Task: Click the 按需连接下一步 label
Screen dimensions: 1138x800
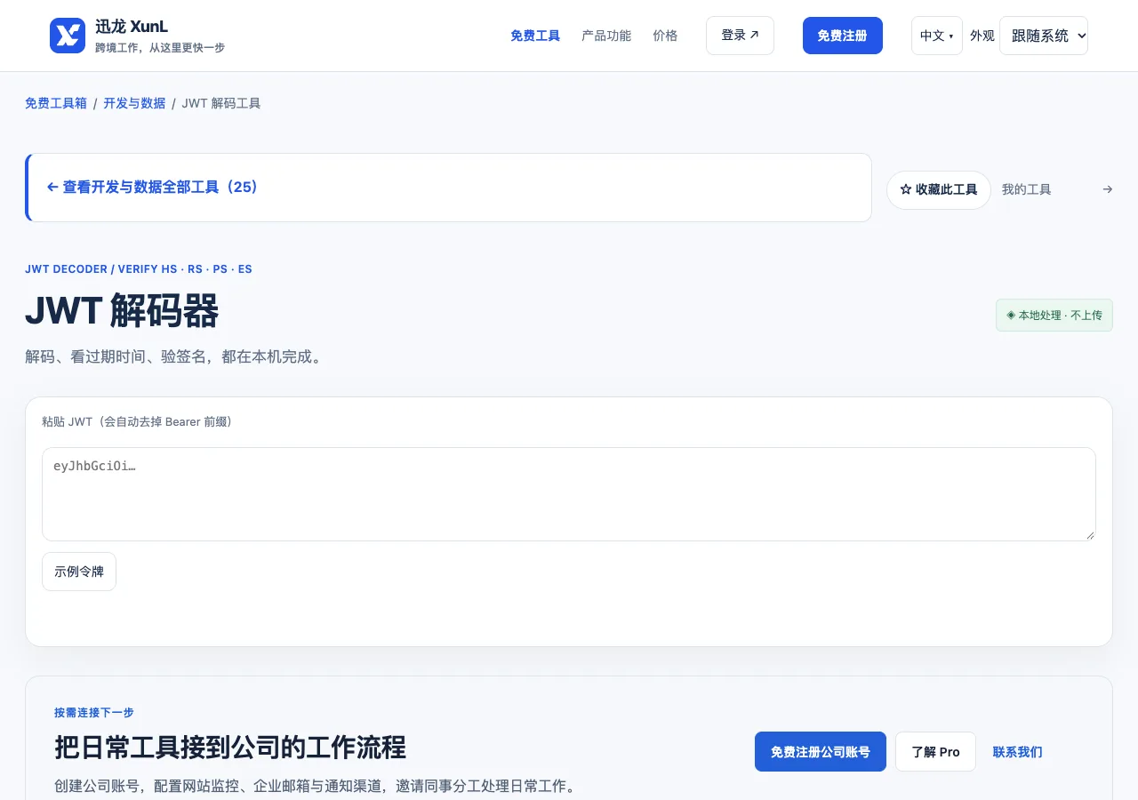Action: coord(94,713)
